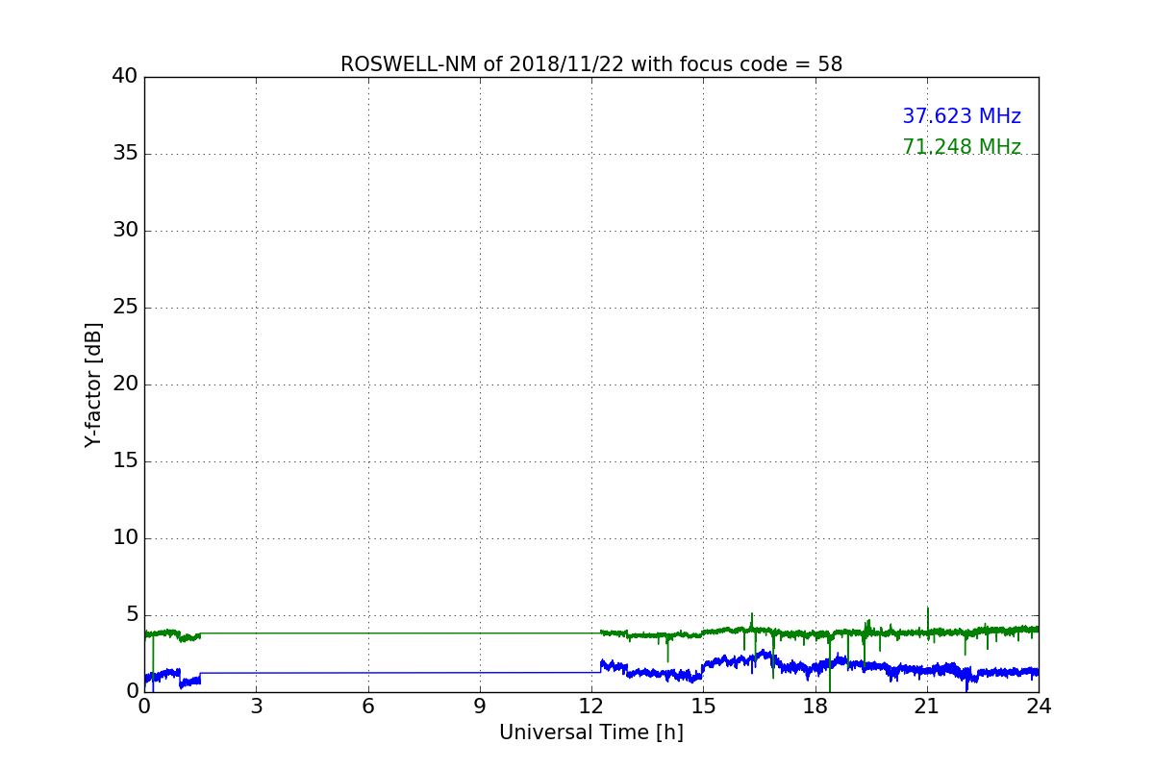The image size is (1154, 769).
Task: Click the y-axis tick label 25
Action: pos(125,308)
